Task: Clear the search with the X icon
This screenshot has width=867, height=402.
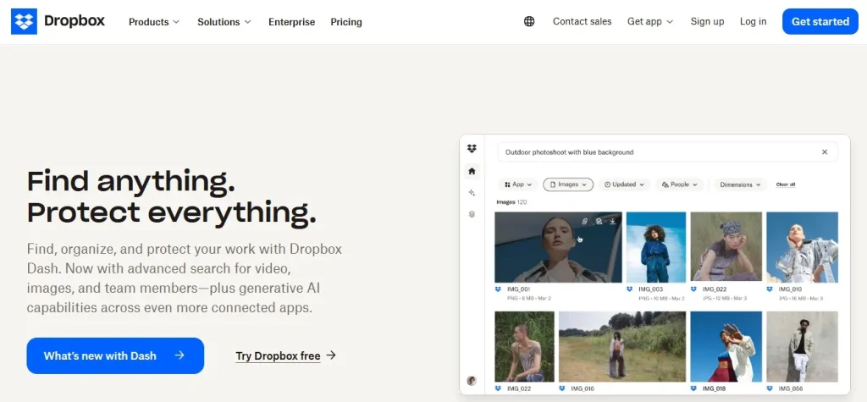Action: click(x=825, y=151)
